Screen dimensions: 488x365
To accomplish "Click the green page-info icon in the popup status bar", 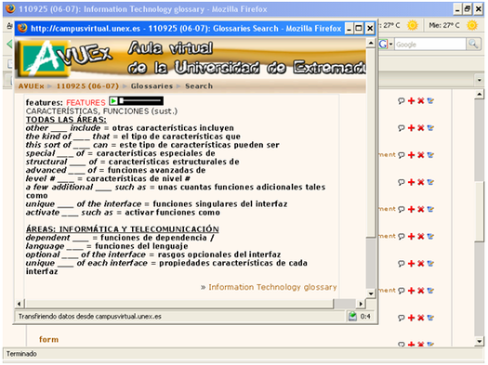I will (352, 317).
